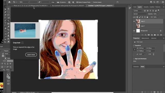This screenshot has width=165, height=93.
Task: Enable the Content-Aware checkbox
Action: pos(92,2)
